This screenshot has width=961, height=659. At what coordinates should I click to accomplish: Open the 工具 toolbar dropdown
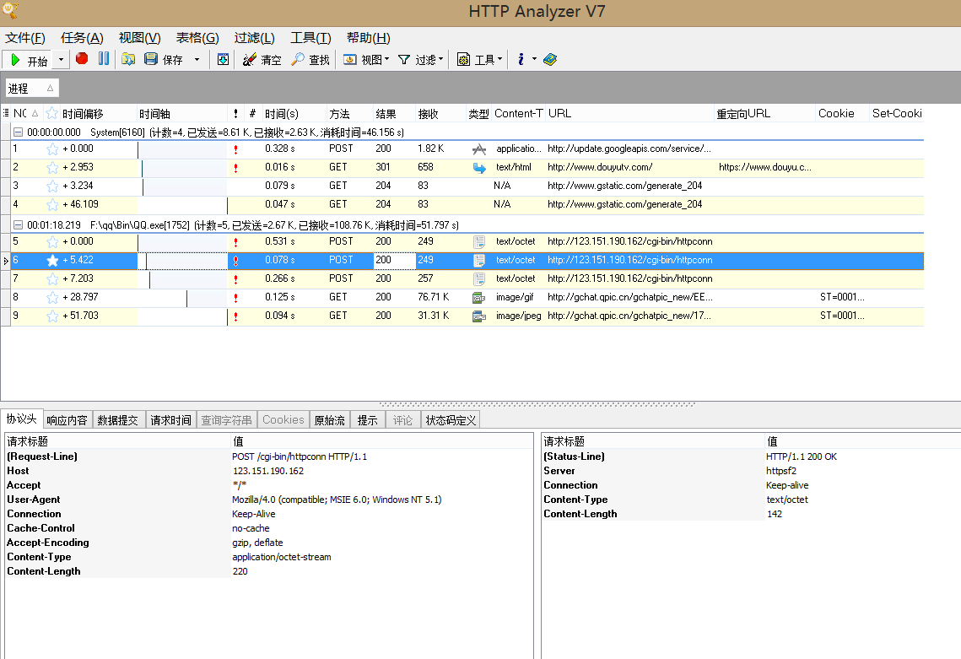[x=480, y=59]
